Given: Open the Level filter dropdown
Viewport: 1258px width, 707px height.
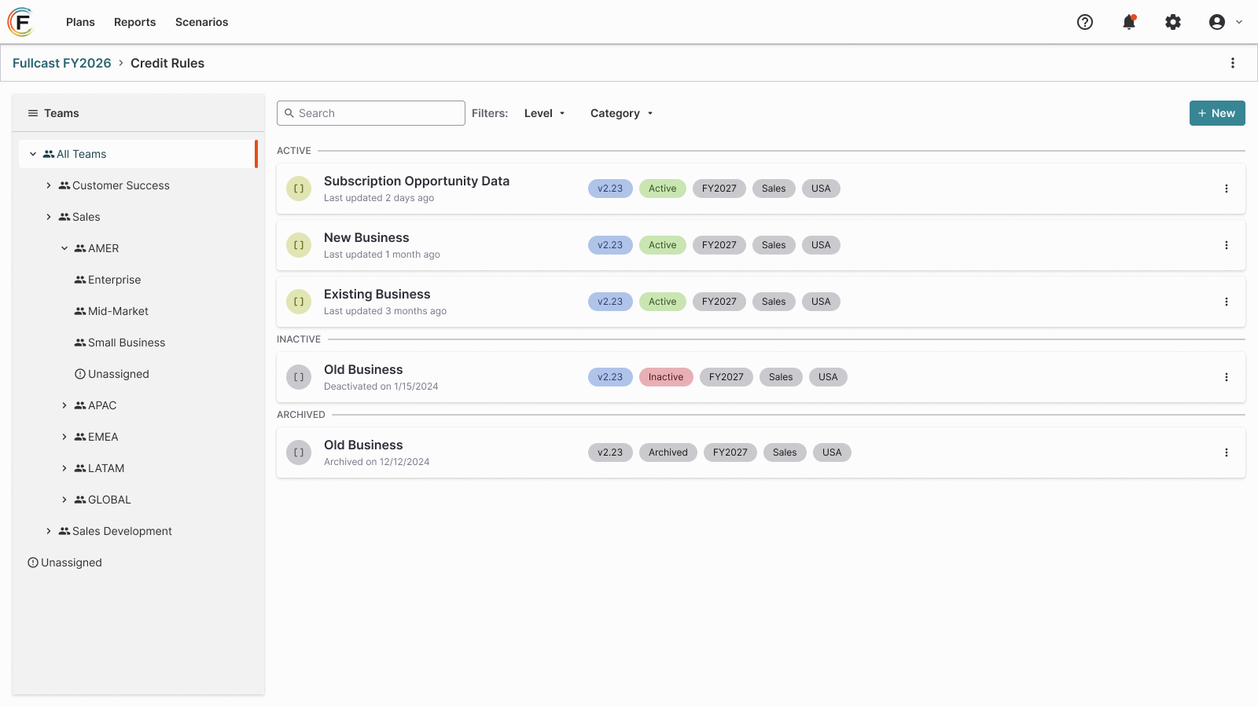Looking at the screenshot, I should [545, 113].
